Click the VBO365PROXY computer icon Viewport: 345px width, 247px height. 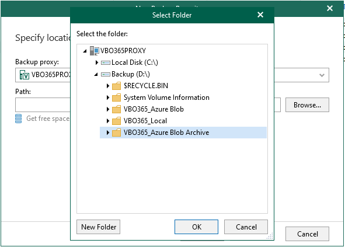[95, 51]
